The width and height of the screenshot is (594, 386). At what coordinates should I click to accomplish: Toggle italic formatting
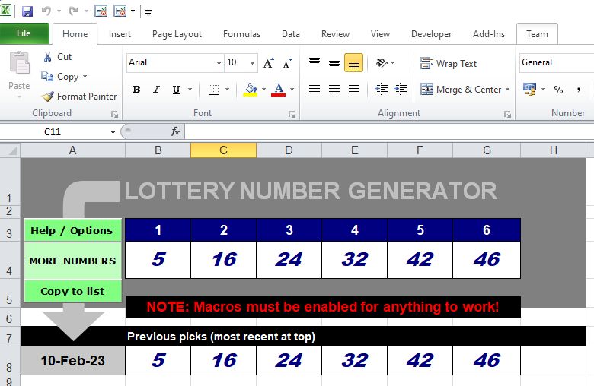156,90
